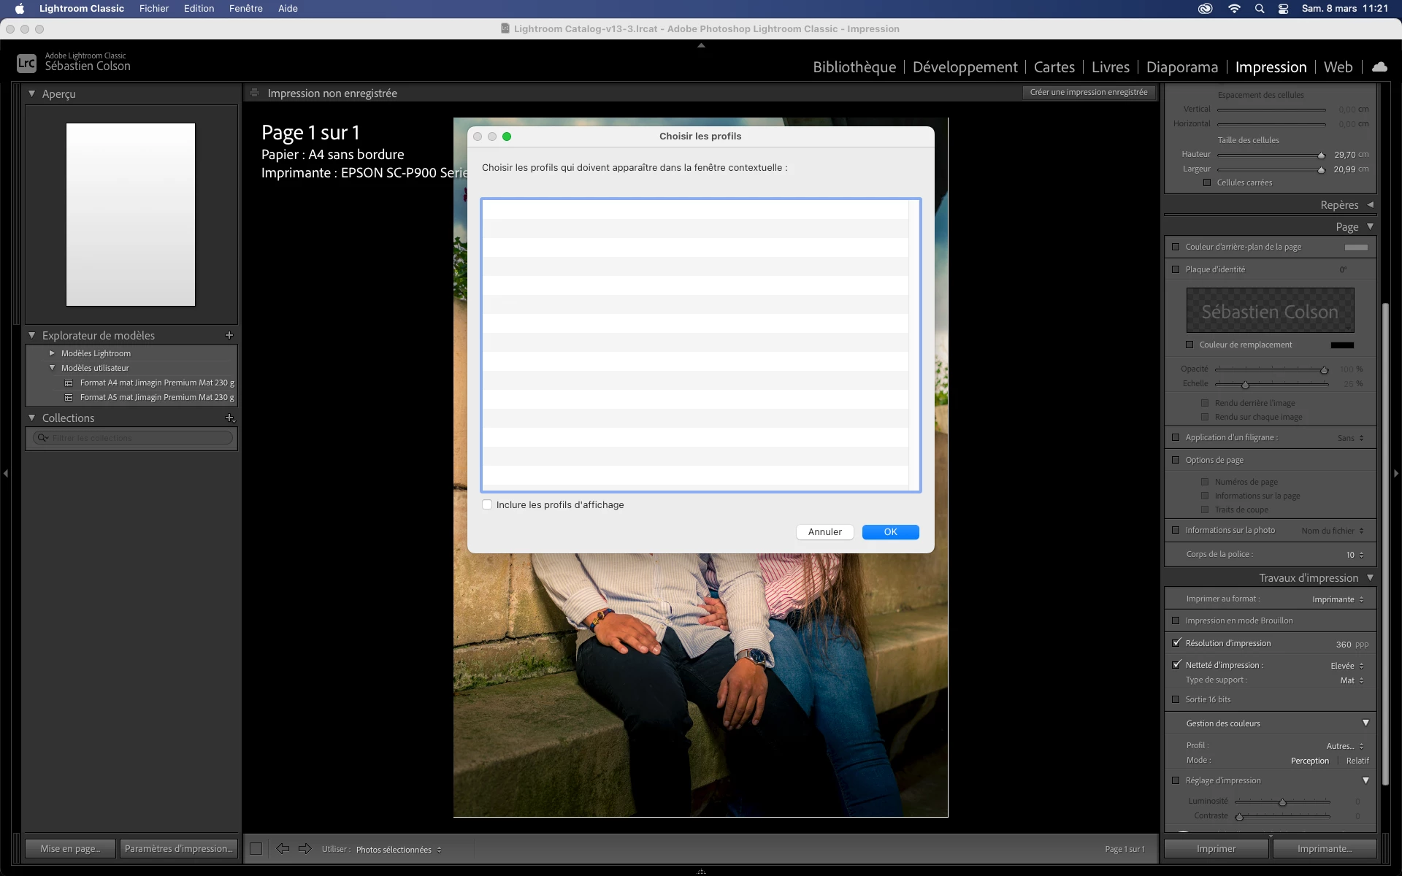This screenshot has width=1402, height=876.
Task: Click the page background color swatch
Action: coord(1356,247)
